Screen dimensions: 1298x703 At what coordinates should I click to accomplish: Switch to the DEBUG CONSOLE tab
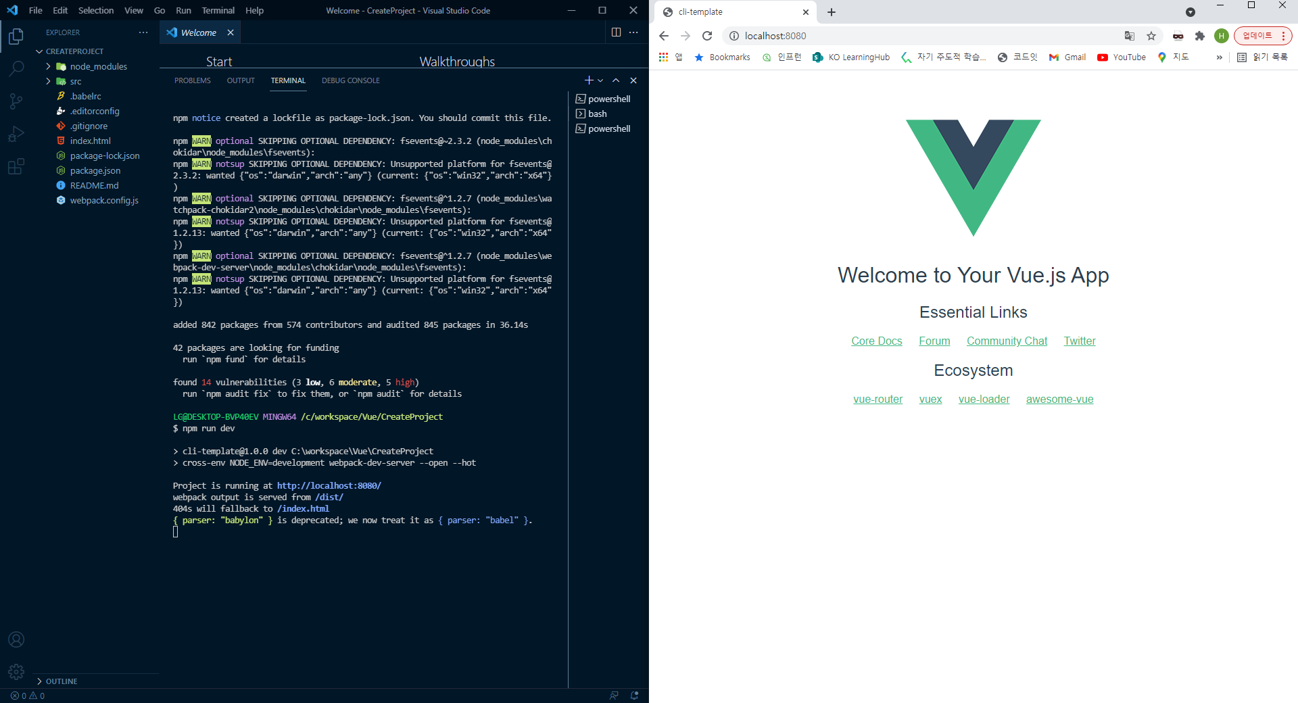[x=350, y=80]
